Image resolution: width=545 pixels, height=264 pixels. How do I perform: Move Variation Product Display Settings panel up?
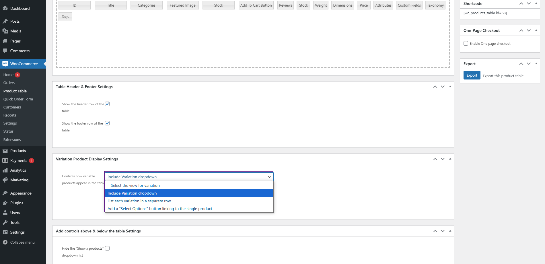[x=435, y=159]
